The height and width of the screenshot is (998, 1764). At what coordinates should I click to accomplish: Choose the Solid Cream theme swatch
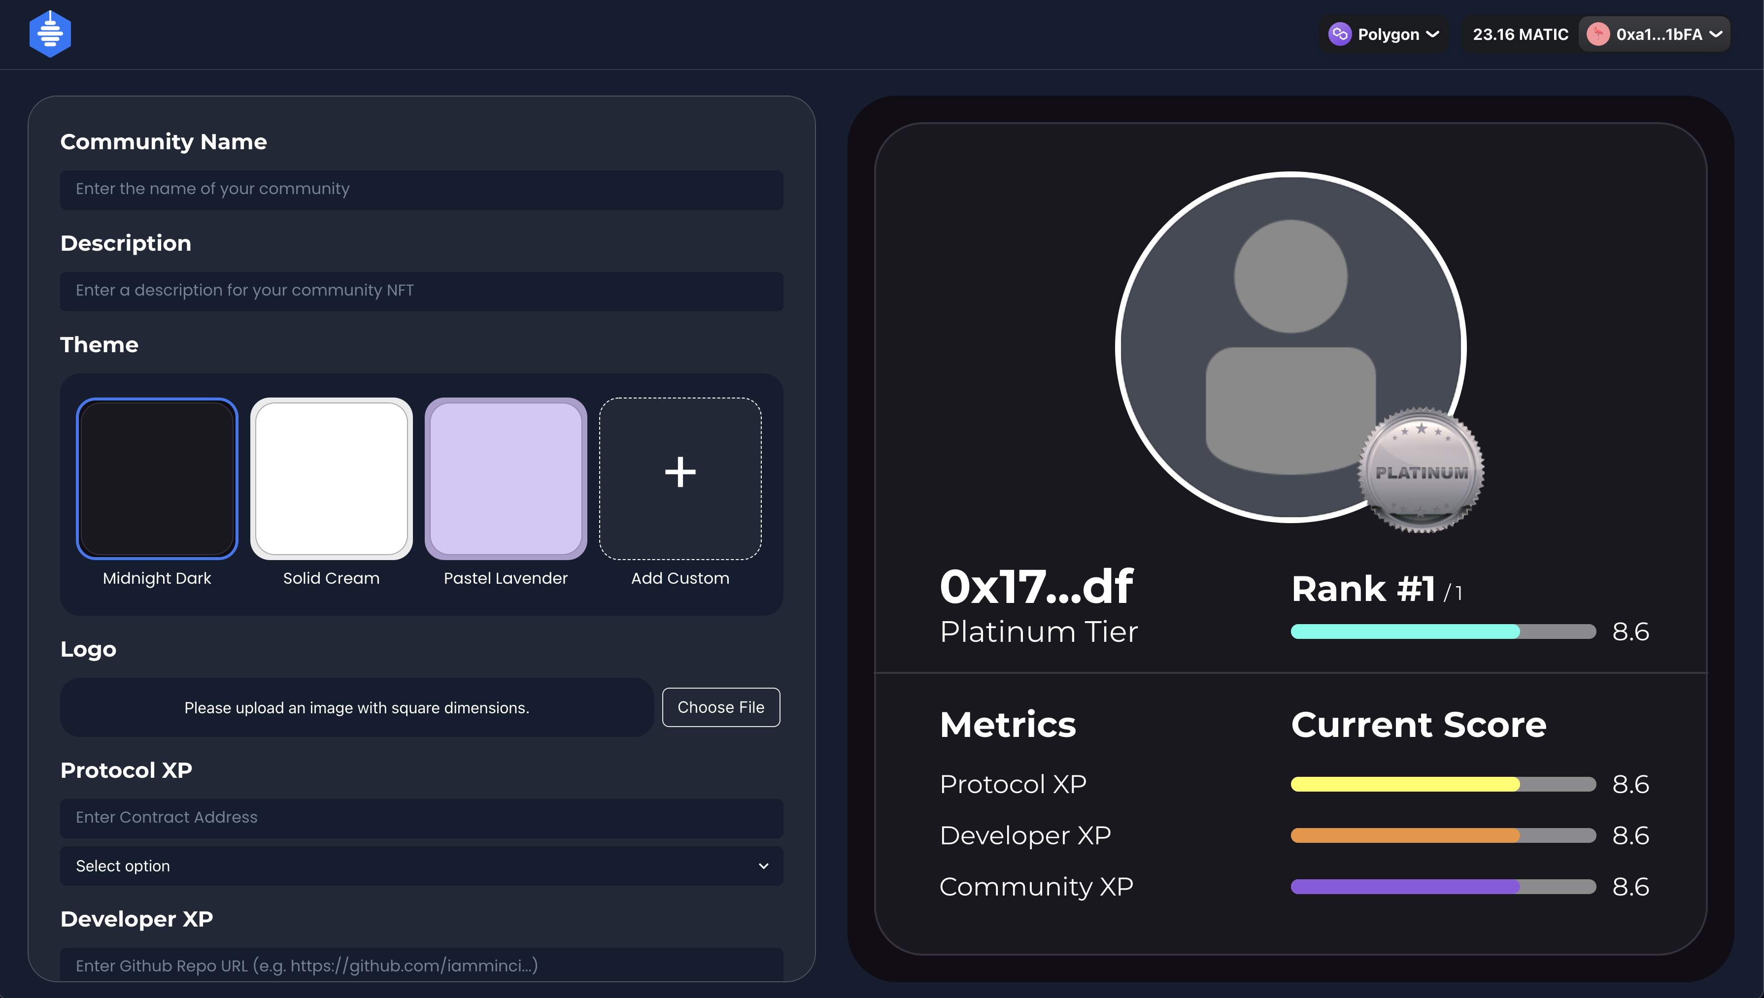[x=331, y=478]
